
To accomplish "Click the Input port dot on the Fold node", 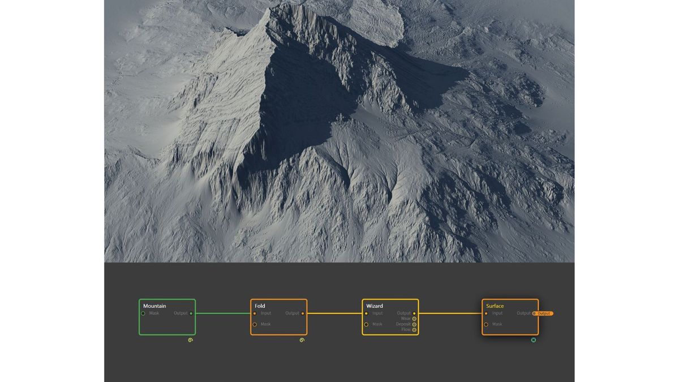I will (255, 312).
